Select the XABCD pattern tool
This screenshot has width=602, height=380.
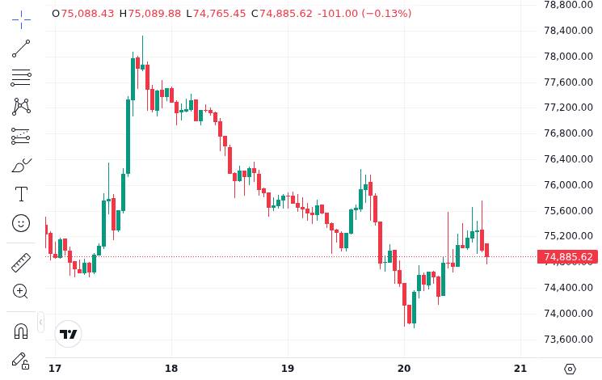[21, 107]
